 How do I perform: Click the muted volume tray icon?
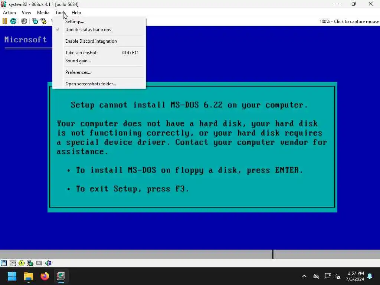click(337, 276)
